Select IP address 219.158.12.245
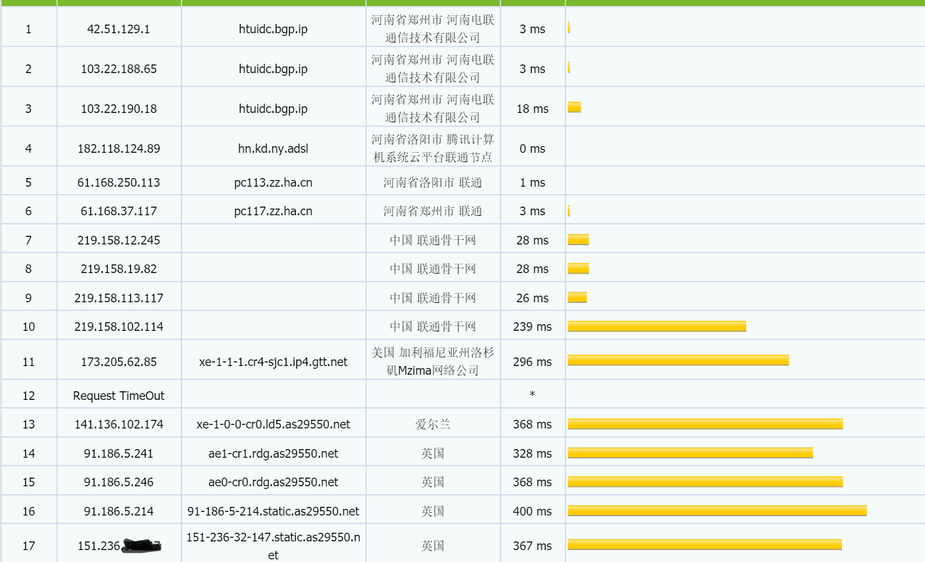Viewport: 925px width, 562px height. [x=118, y=240]
